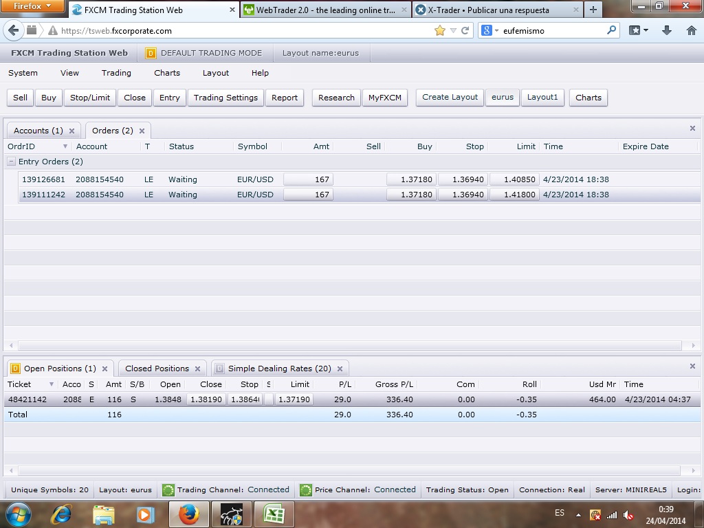Viewport: 704px width, 528px height.
Task: Open the View menu
Action: click(69, 73)
